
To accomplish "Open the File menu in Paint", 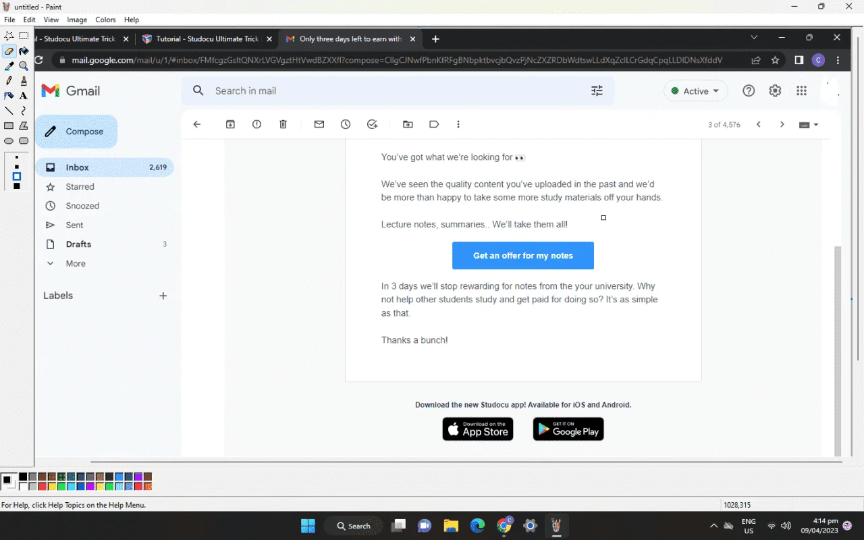I will pos(9,20).
